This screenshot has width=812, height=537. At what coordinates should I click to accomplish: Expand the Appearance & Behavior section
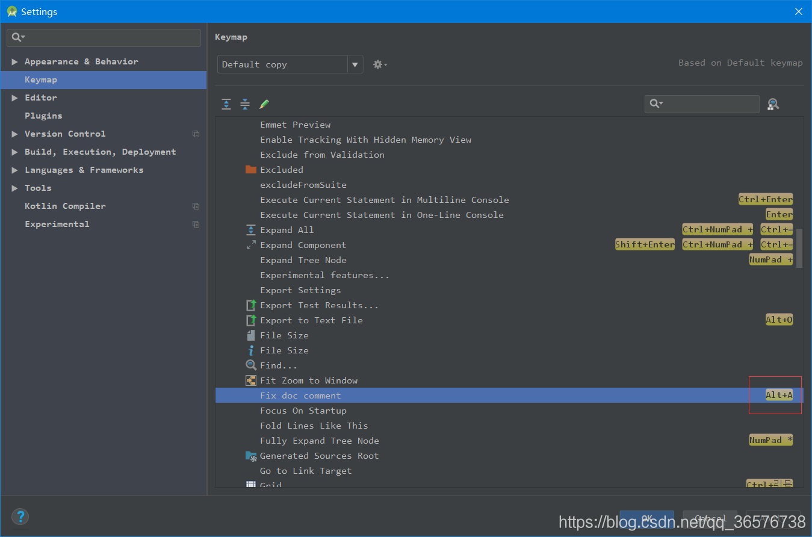coord(14,61)
